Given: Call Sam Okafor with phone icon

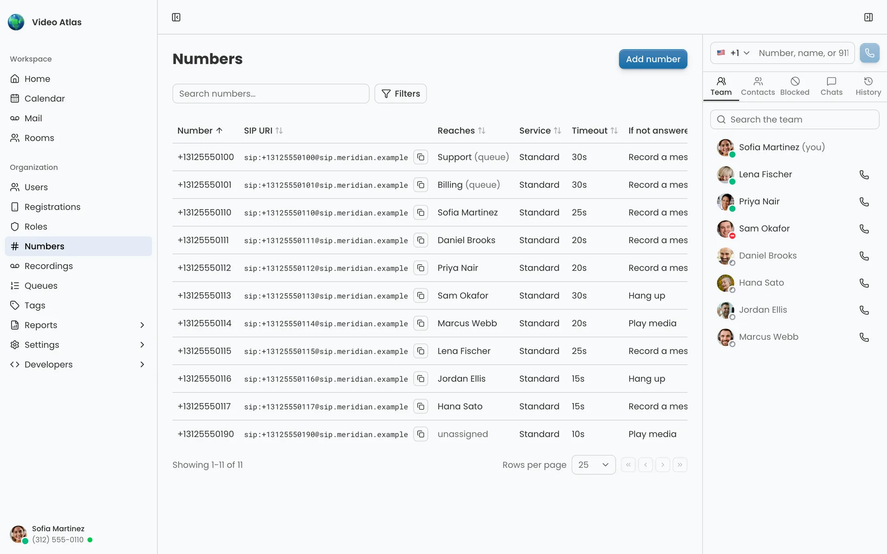Looking at the screenshot, I should pos(864,229).
